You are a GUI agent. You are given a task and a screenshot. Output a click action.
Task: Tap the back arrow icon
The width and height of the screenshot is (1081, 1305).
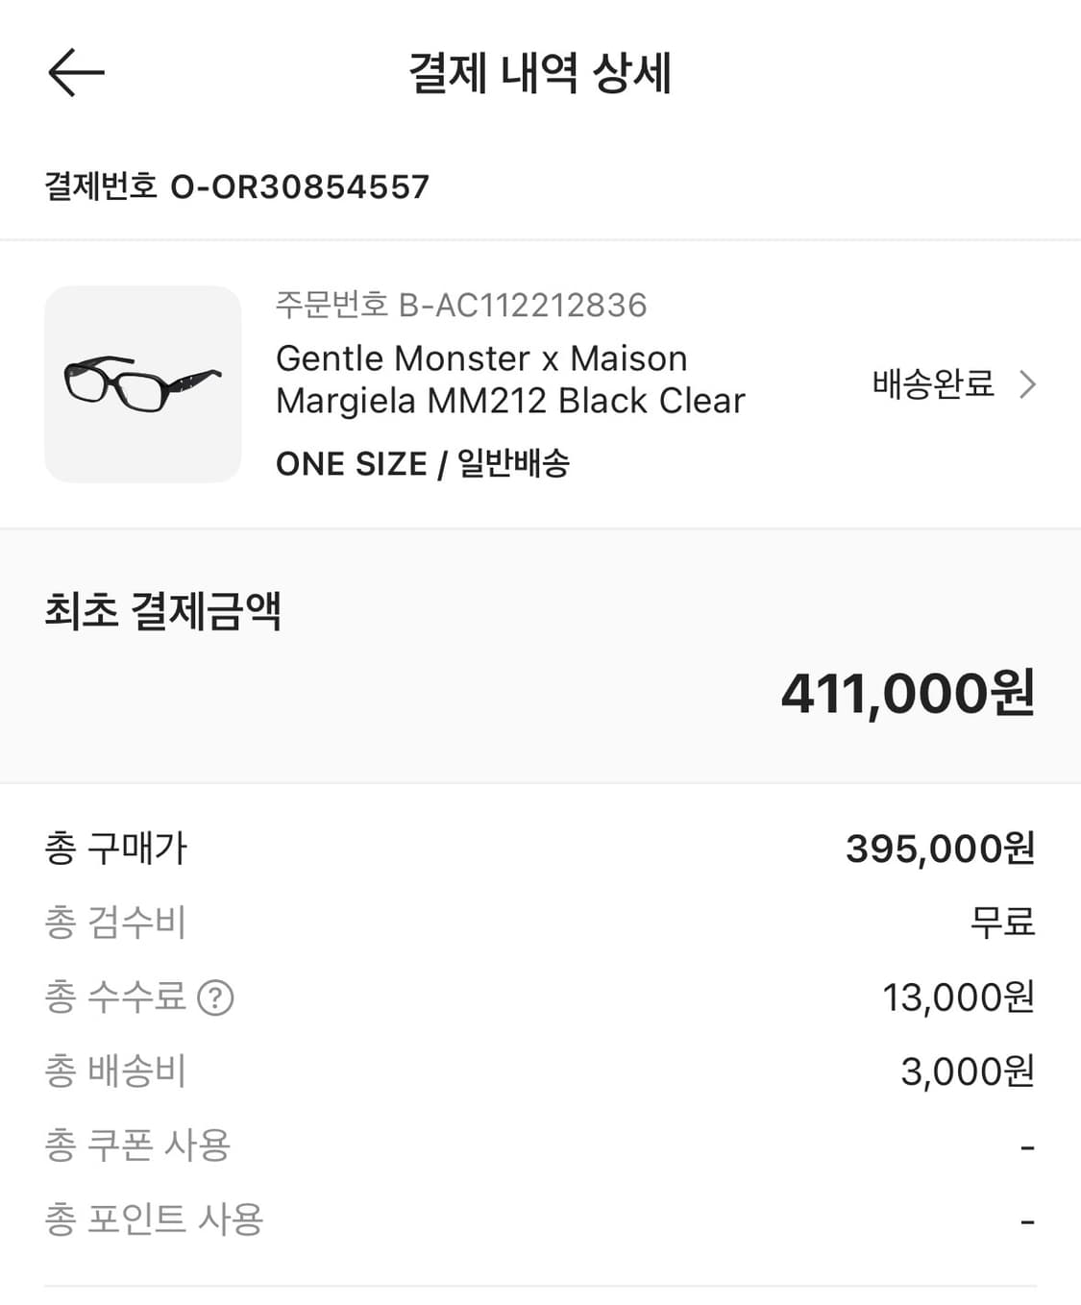(76, 73)
